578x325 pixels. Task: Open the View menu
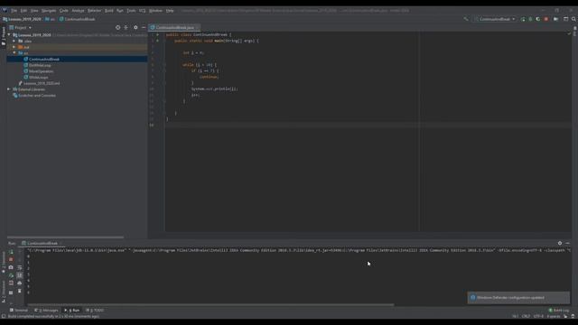click(34, 10)
